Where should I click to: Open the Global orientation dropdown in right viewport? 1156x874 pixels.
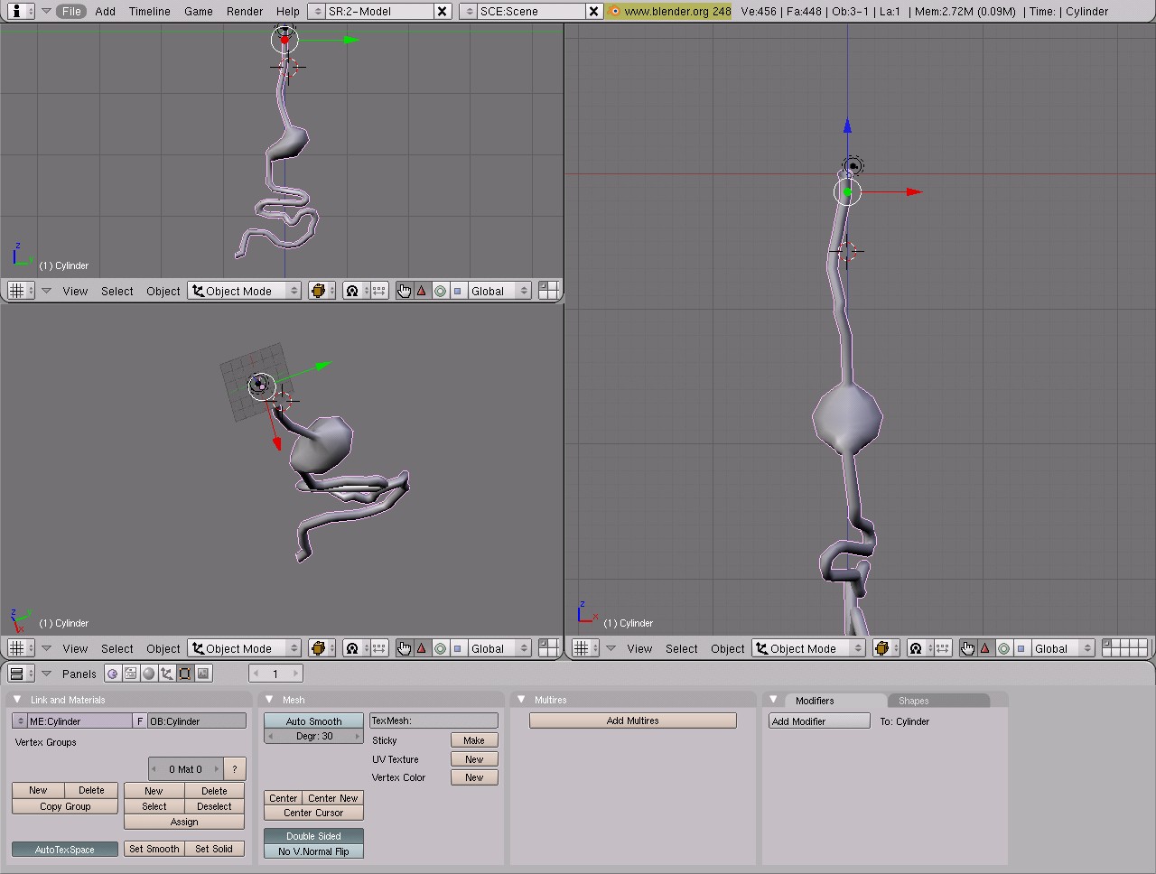coord(1063,648)
